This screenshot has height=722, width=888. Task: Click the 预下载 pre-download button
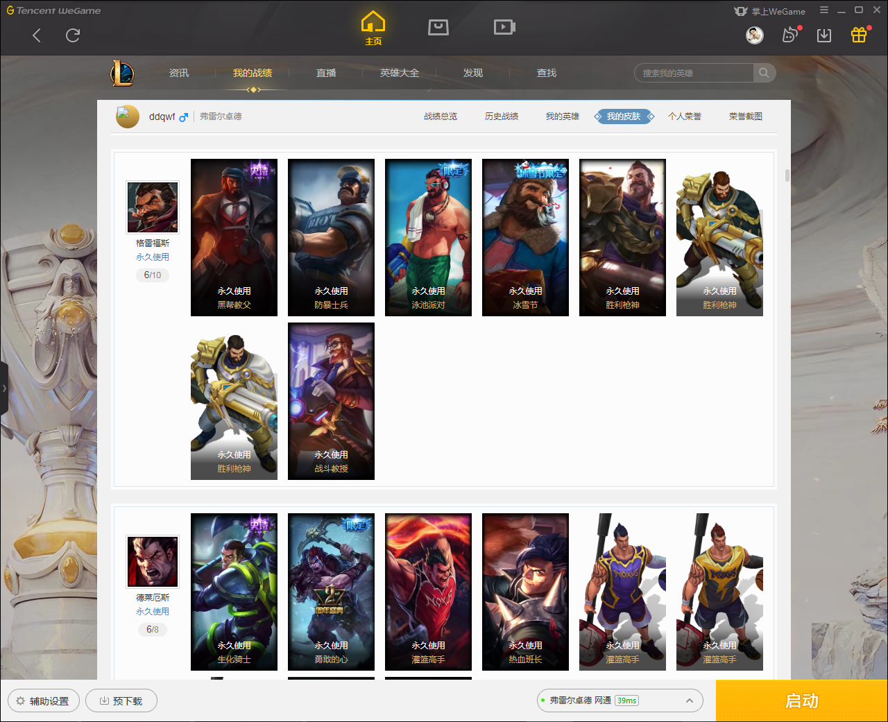[121, 701]
